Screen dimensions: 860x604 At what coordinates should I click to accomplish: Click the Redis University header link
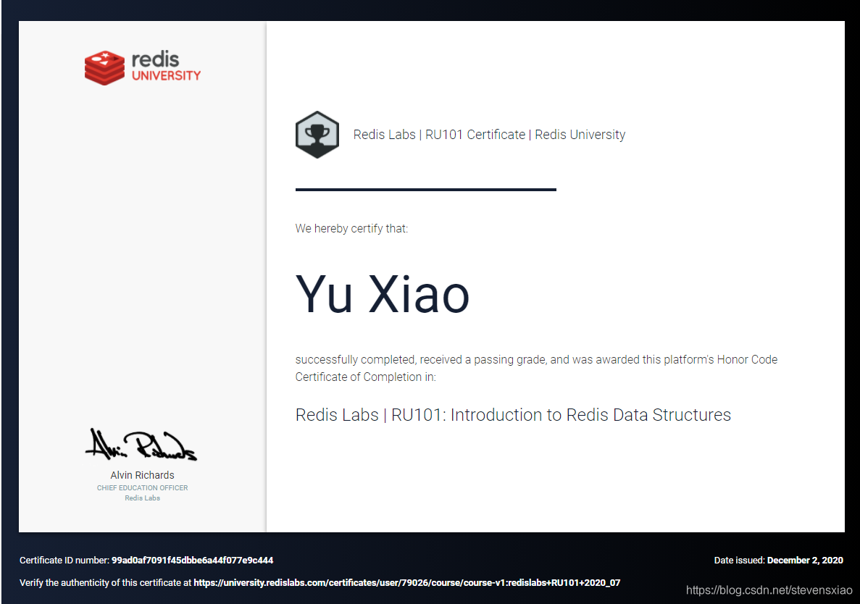pos(580,135)
